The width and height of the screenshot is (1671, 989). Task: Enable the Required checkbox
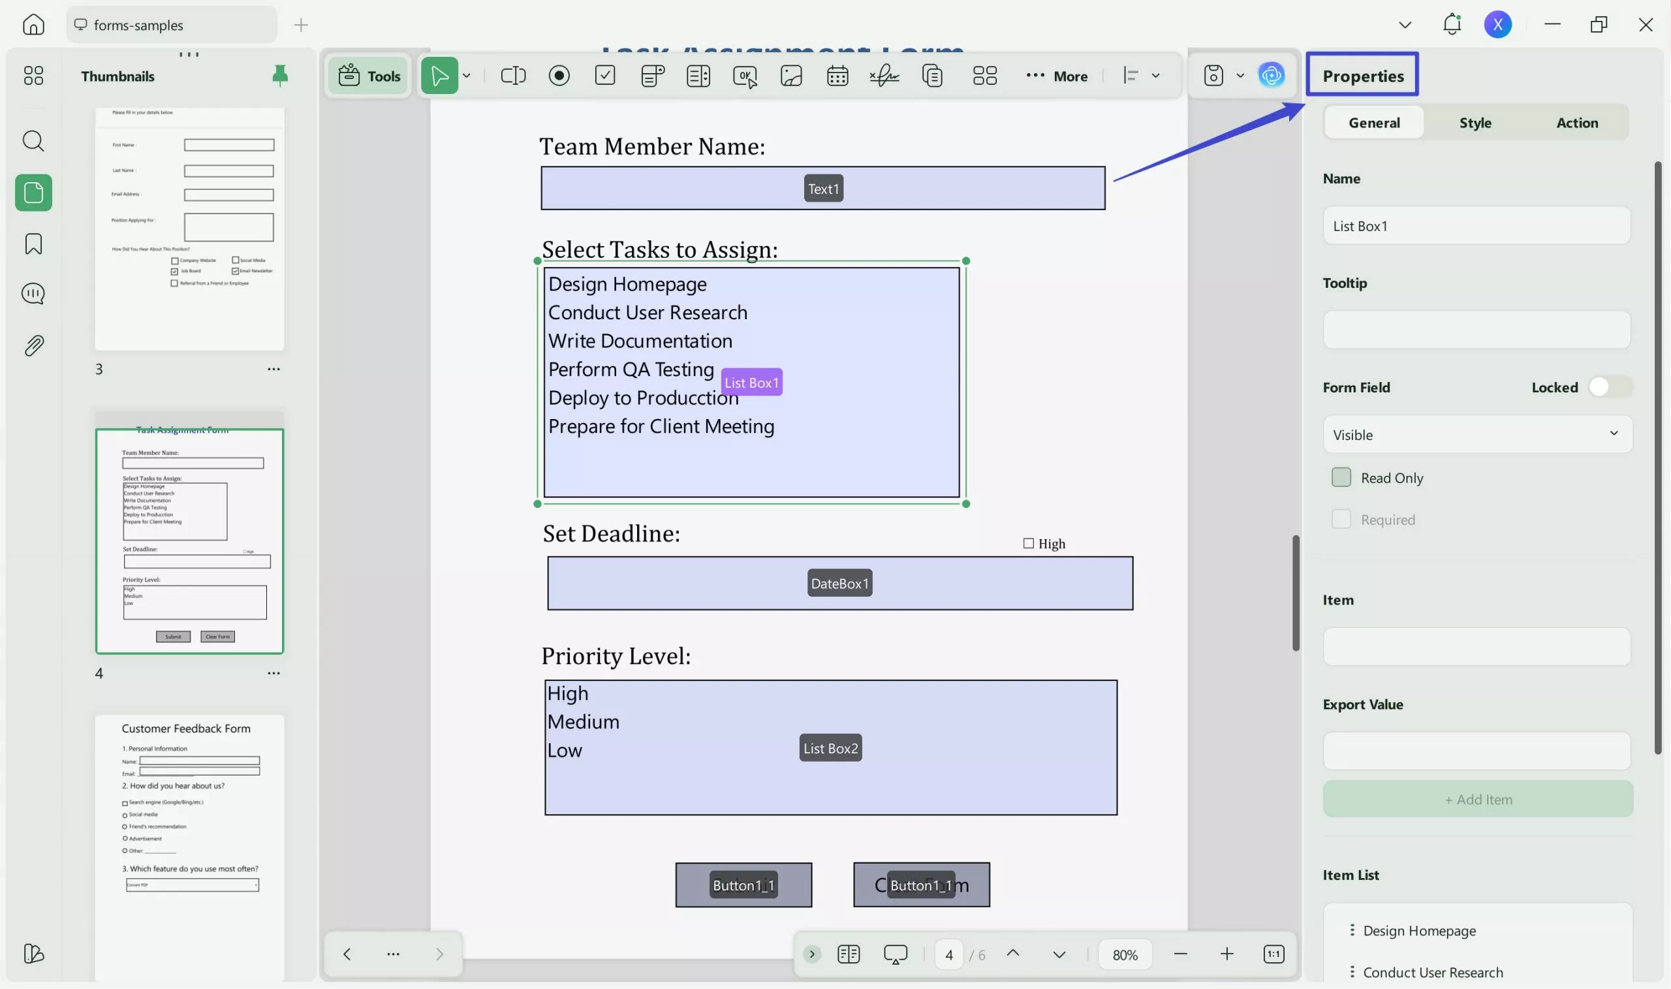[1341, 519]
